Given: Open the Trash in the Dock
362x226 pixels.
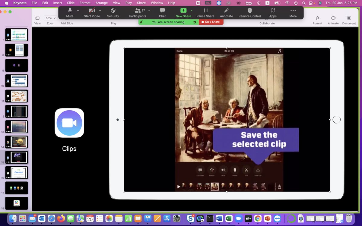Looking at the screenshot, I should pyautogui.click(x=349, y=218).
